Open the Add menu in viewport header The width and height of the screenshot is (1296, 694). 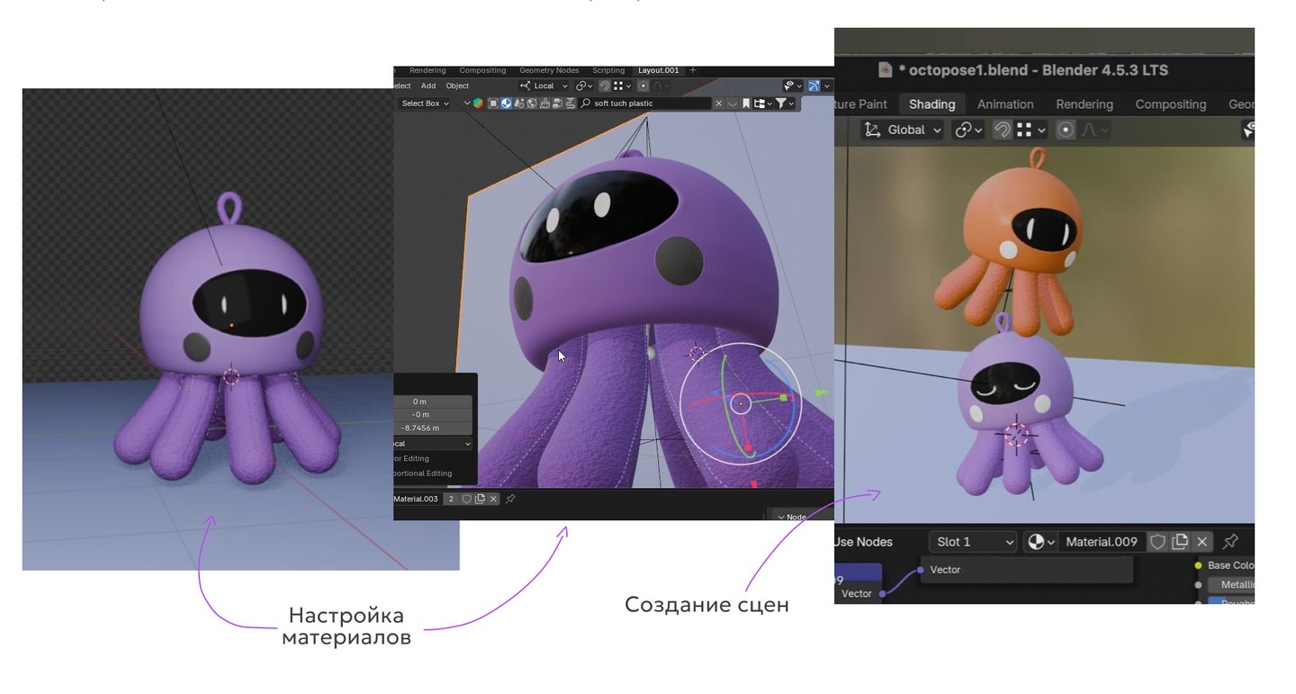pyautogui.click(x=428, y=86)
